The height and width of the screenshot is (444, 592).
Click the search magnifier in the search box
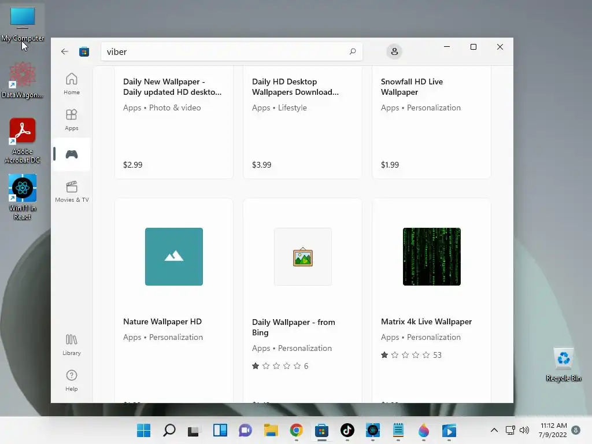point(353,51)
